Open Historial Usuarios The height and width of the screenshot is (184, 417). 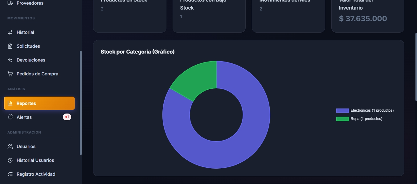[x=39, y=160]
